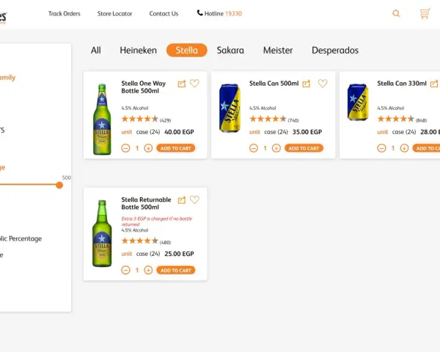Open the shopping cart icon
The width and height of the screenshot is (440, 352).
pos(425,13)
